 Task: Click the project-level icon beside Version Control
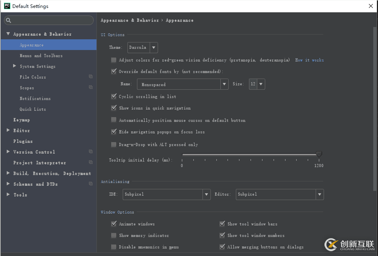pyautogui.click(x=91, y=152)
